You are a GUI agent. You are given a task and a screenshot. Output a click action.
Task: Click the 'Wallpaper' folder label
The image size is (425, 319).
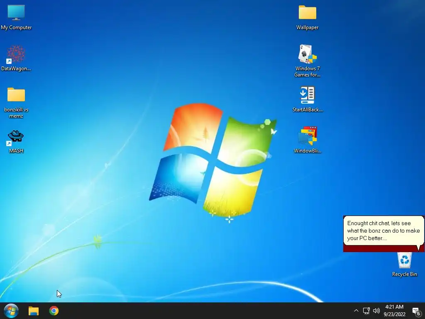point(308,27)
